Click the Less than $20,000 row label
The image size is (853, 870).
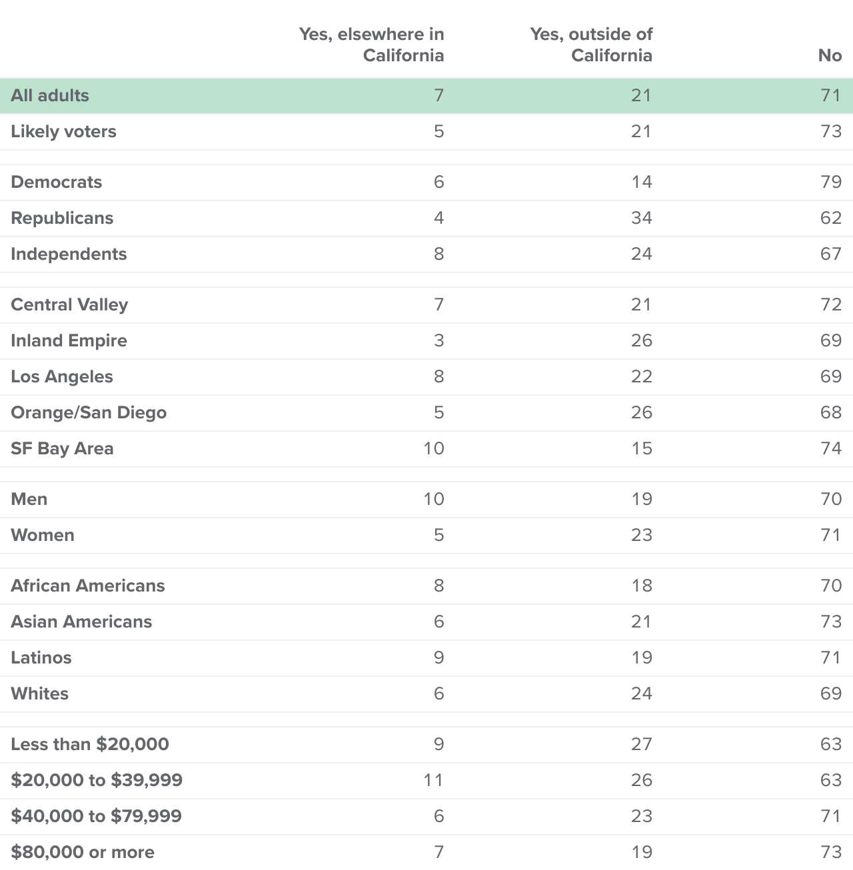point(90,744)
